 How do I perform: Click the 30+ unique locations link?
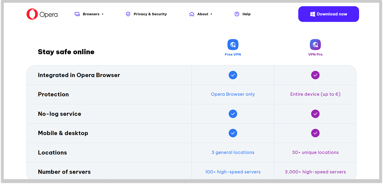click(x=315, y=152)
